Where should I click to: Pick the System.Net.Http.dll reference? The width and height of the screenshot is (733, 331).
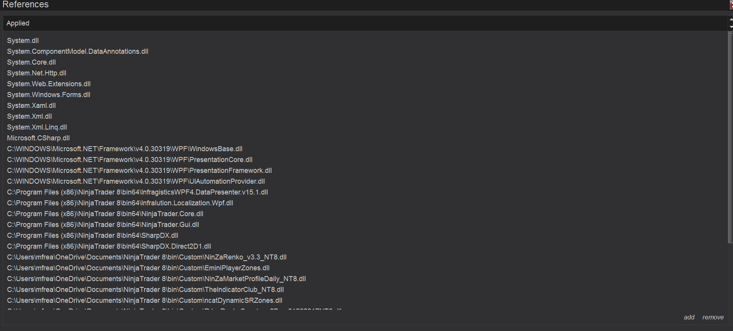36,73
